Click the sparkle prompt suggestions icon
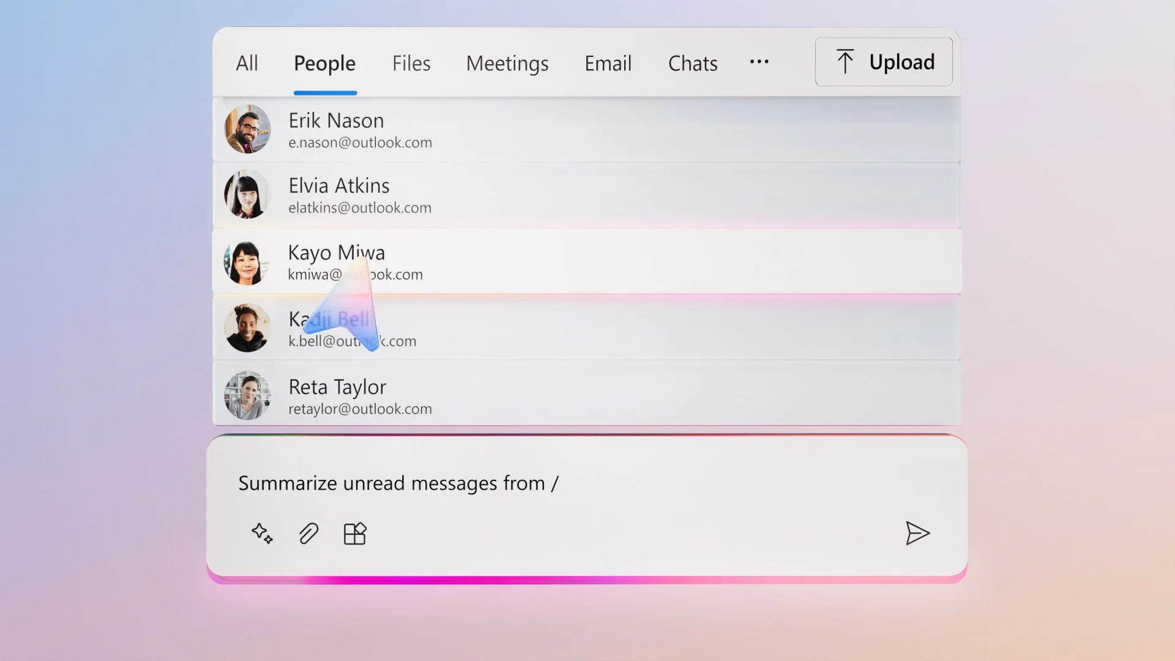Screen dimensions: 1175x661 [x=262, y=533]
